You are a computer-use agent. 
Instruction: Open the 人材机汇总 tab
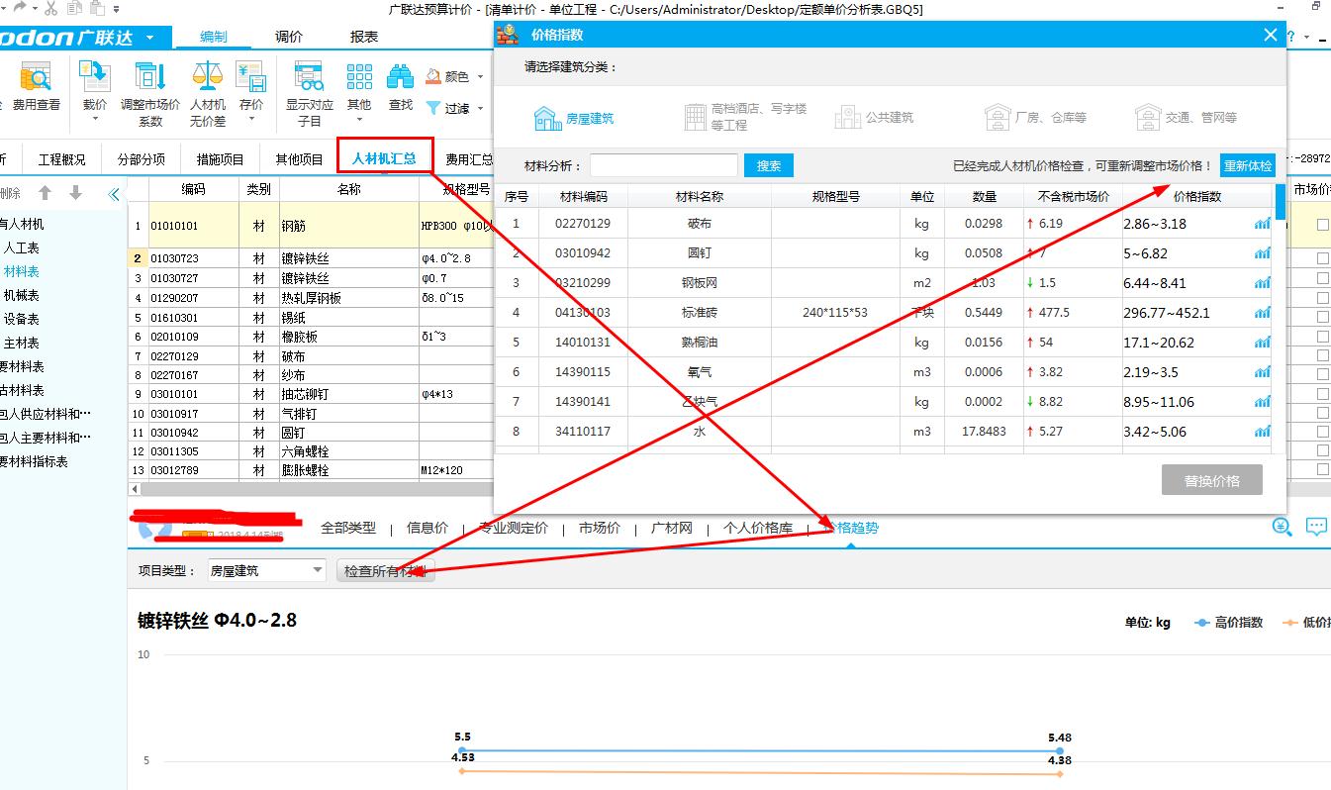[x=384, y=157]
